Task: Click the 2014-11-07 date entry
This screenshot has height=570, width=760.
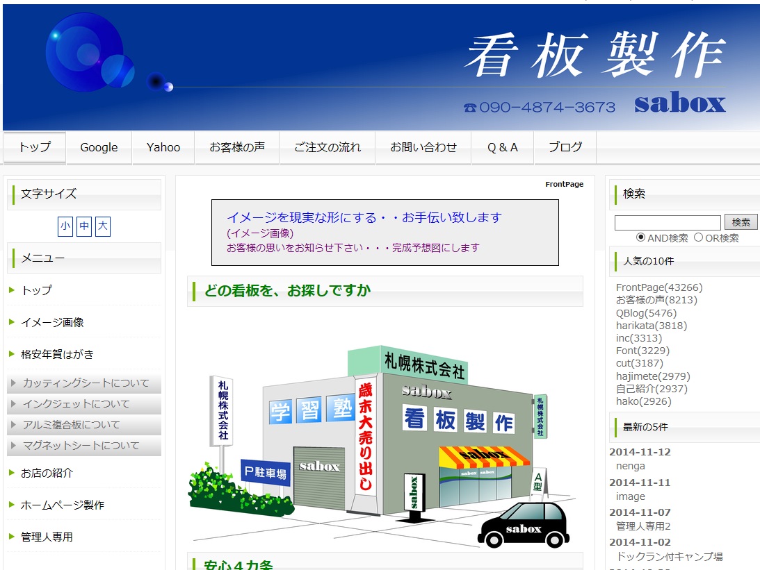Action: click(640, 512)
